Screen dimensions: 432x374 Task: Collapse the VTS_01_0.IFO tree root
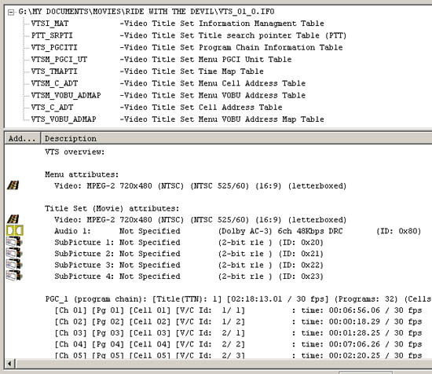11,12
